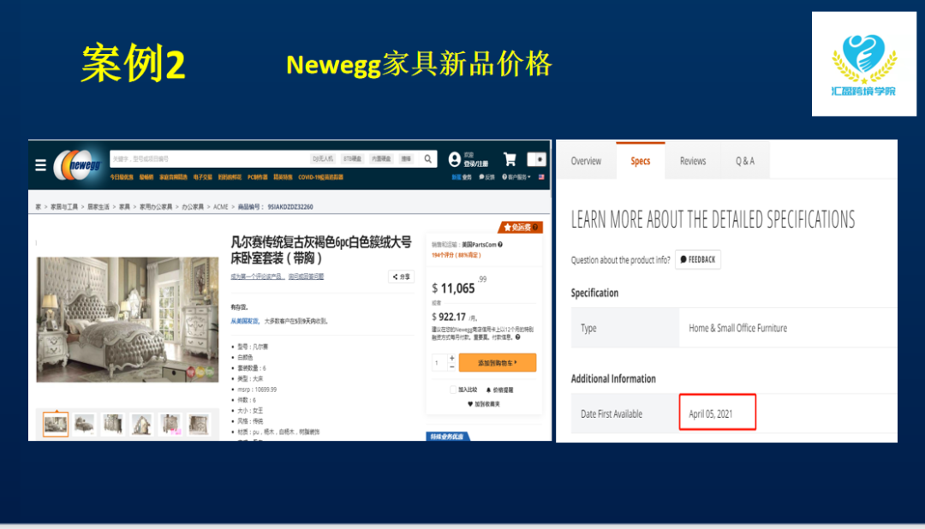Image resolution: width=925 pixels, height=529 pixels.
Task: Click the April 05, 2021 date value
Action: coord(711,414)
